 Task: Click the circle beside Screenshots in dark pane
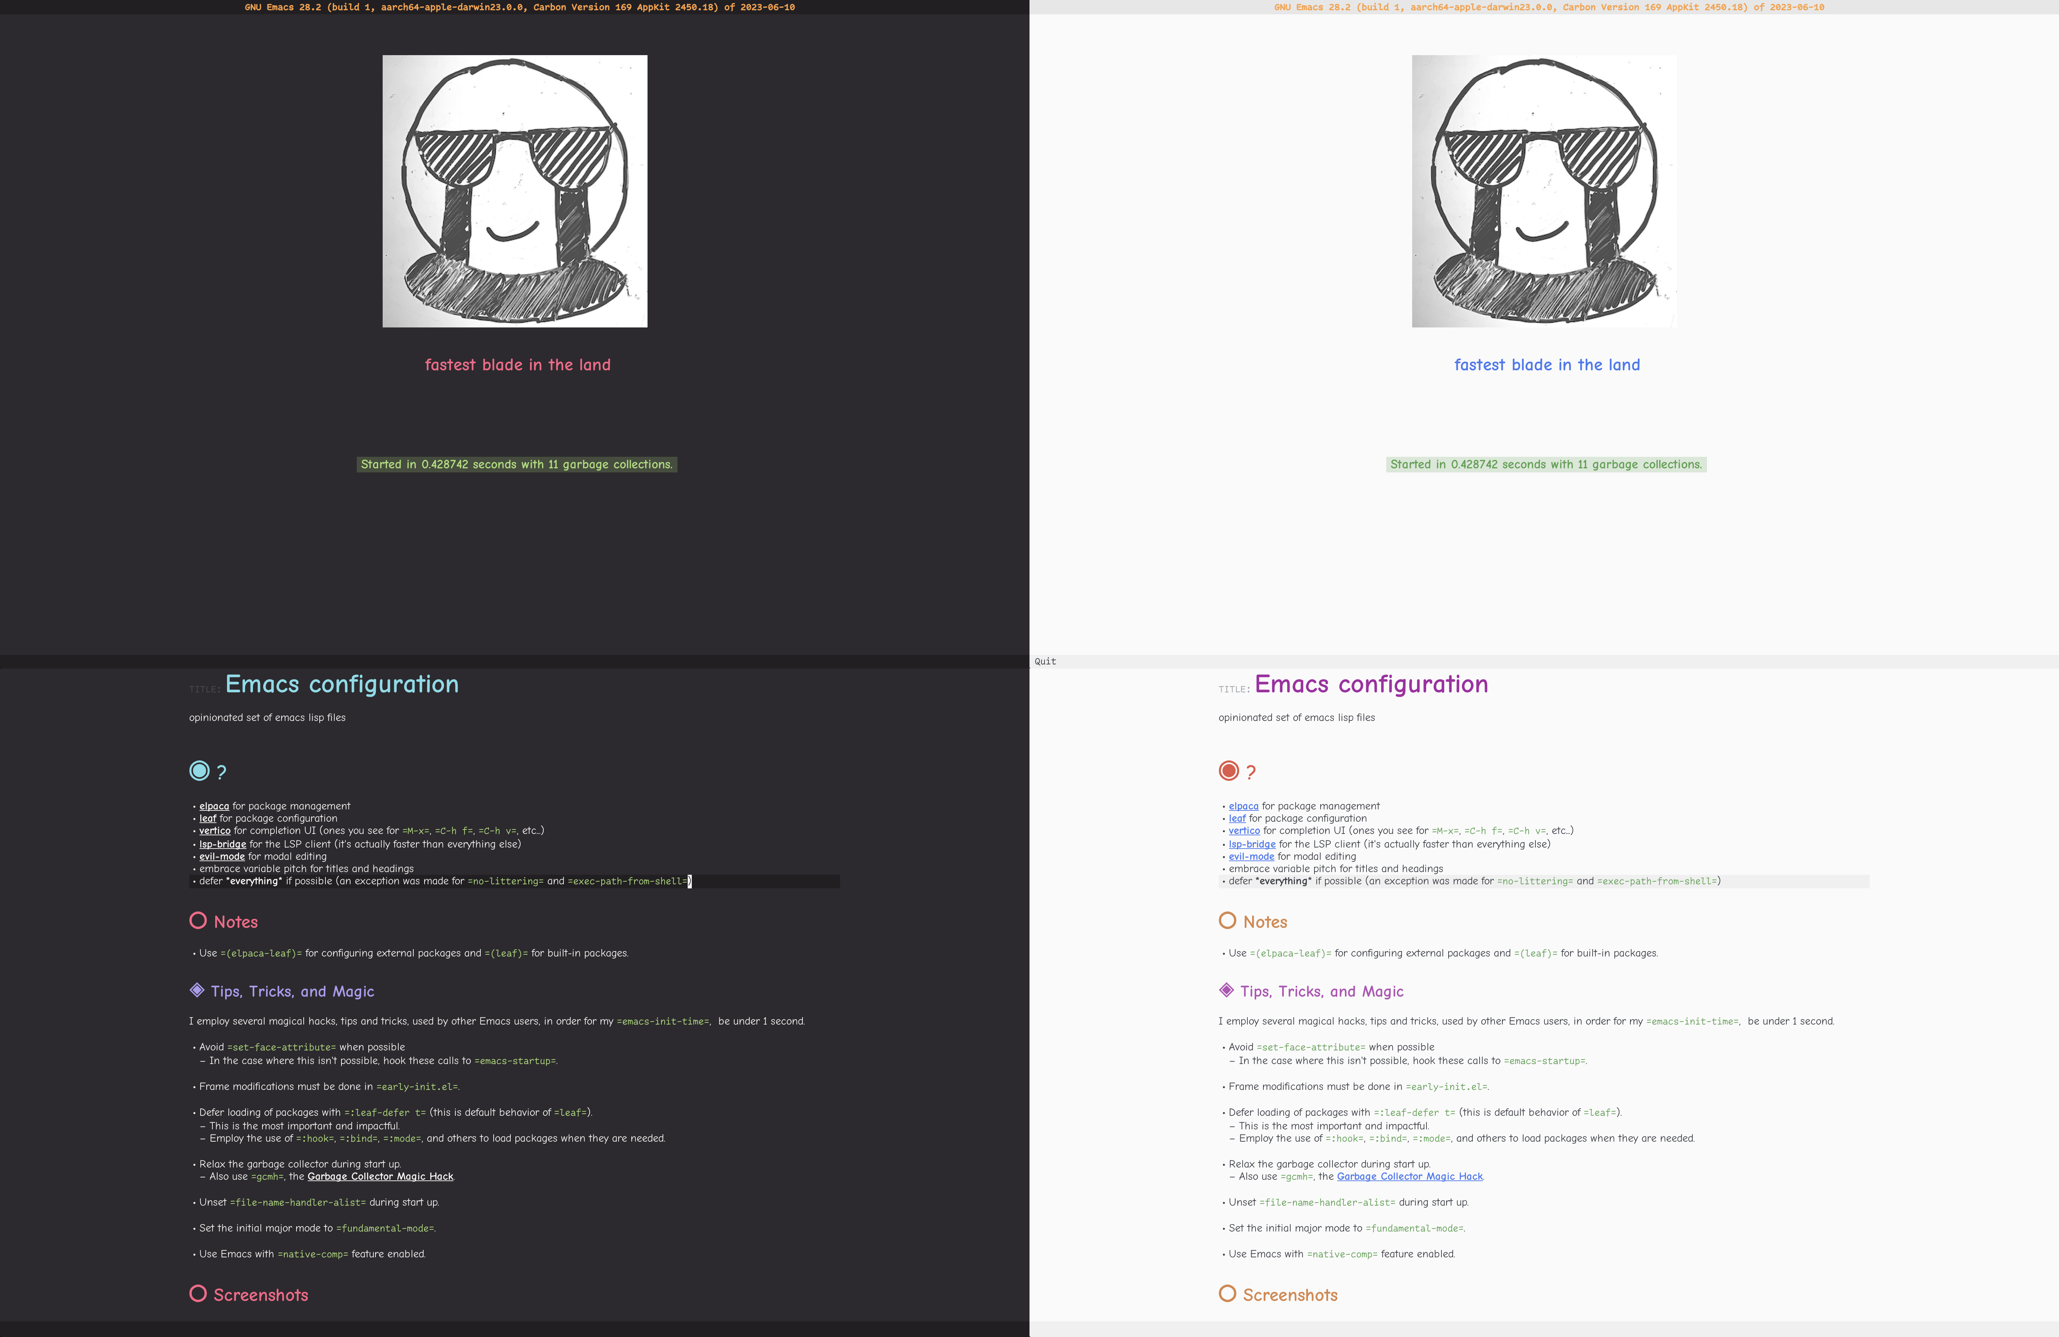[x=198, y=1294]
